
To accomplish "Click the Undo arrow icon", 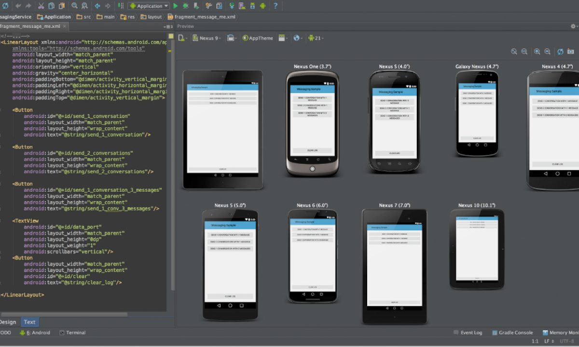I will (x=18, y=6).
